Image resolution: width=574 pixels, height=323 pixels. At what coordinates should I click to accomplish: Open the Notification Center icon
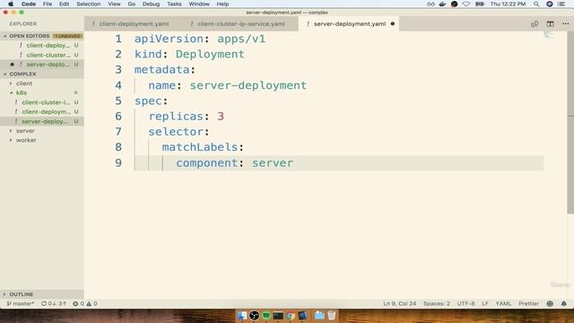click(561, 4)
